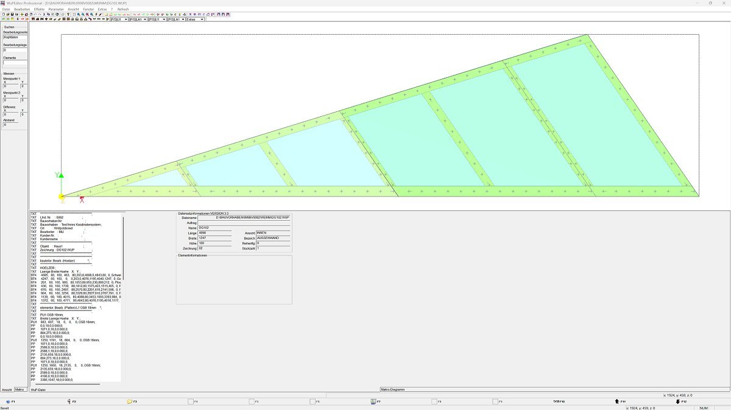The height and width of the screenshot is (410, 731).
Task: Click the Bezeich field showing AUSSENWAND
Action: pos(273,238)
